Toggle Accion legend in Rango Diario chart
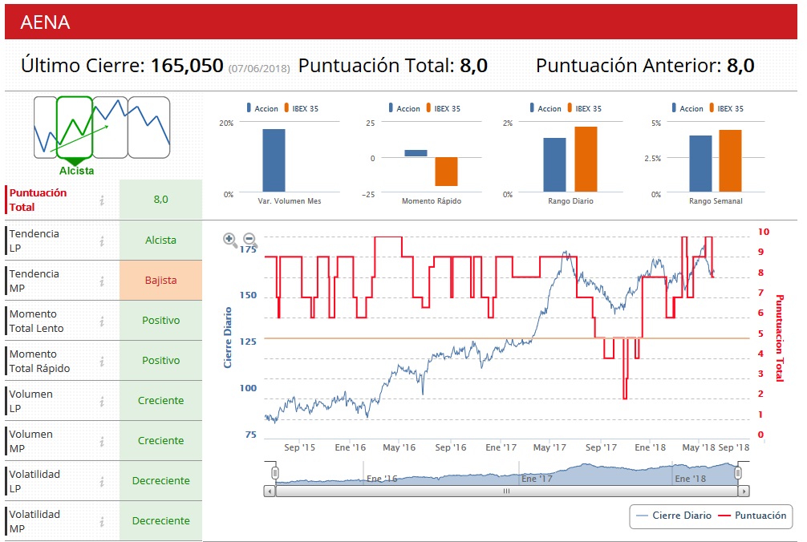 click(x=545, y=108)
